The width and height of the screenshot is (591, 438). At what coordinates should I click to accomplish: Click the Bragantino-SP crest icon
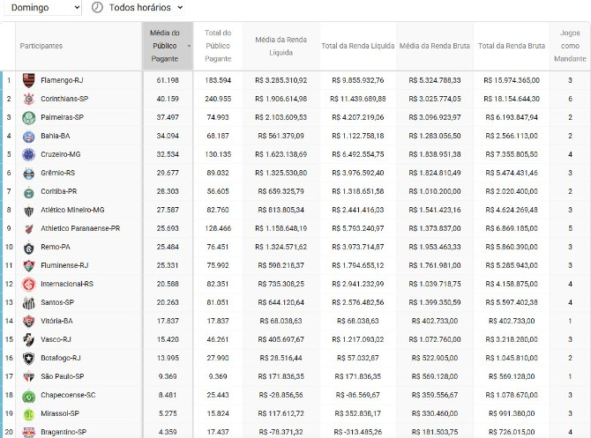tap(28, 433)
